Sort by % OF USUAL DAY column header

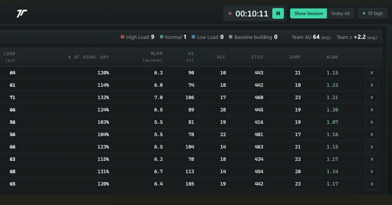point(88,57)
